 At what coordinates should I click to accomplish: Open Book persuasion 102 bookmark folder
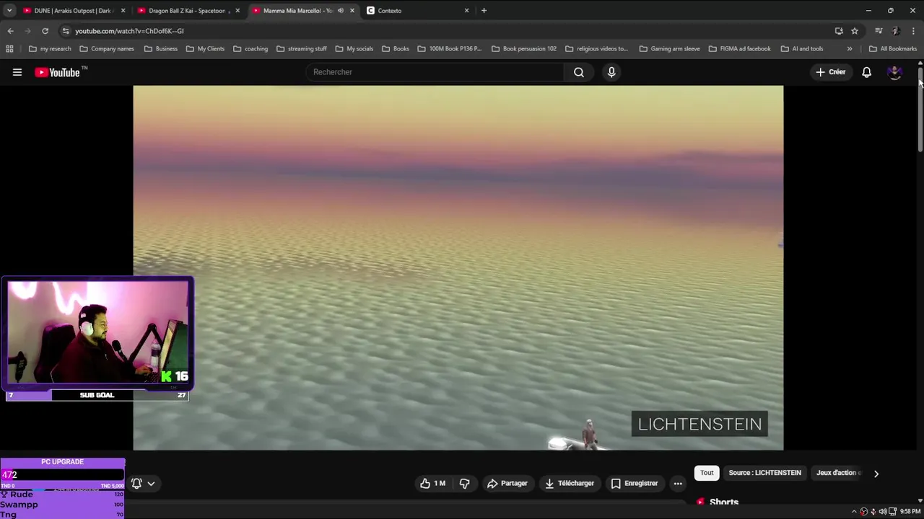[524, 49]
